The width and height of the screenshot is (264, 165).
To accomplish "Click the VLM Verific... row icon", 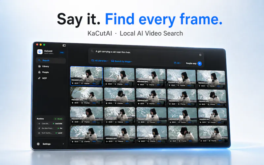I will pyautogui.click(x=39, y=133).
